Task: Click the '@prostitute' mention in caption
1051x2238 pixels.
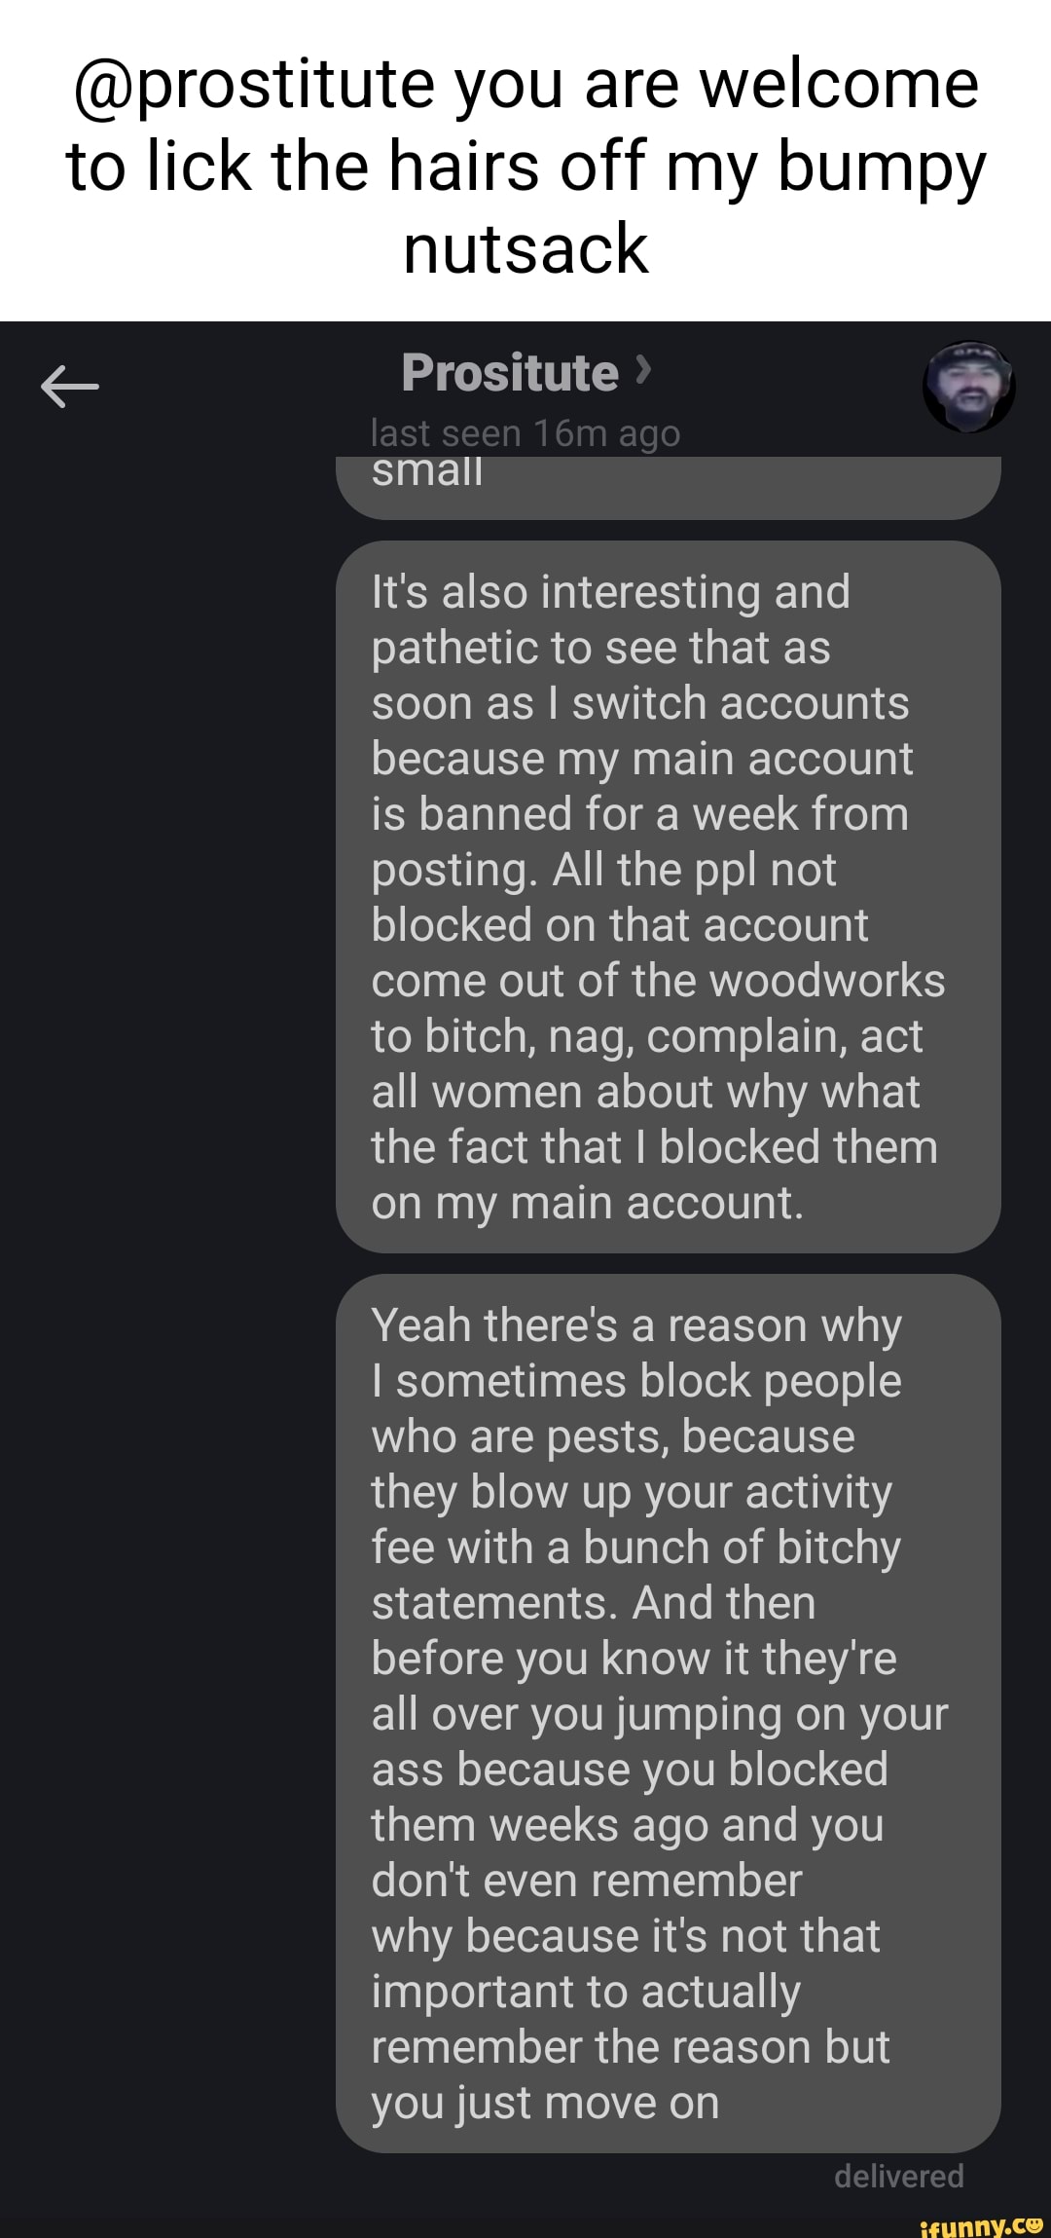Action: pyautogui.click(x=254, y=85)
